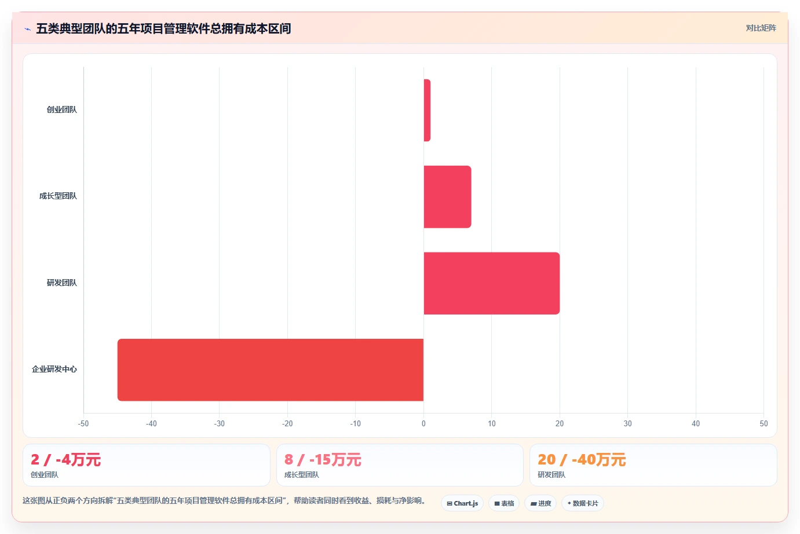This screenshot has width=800, height=534.
Task: Click the 企业研发中心 negative bar
Action: click(271, 370)
